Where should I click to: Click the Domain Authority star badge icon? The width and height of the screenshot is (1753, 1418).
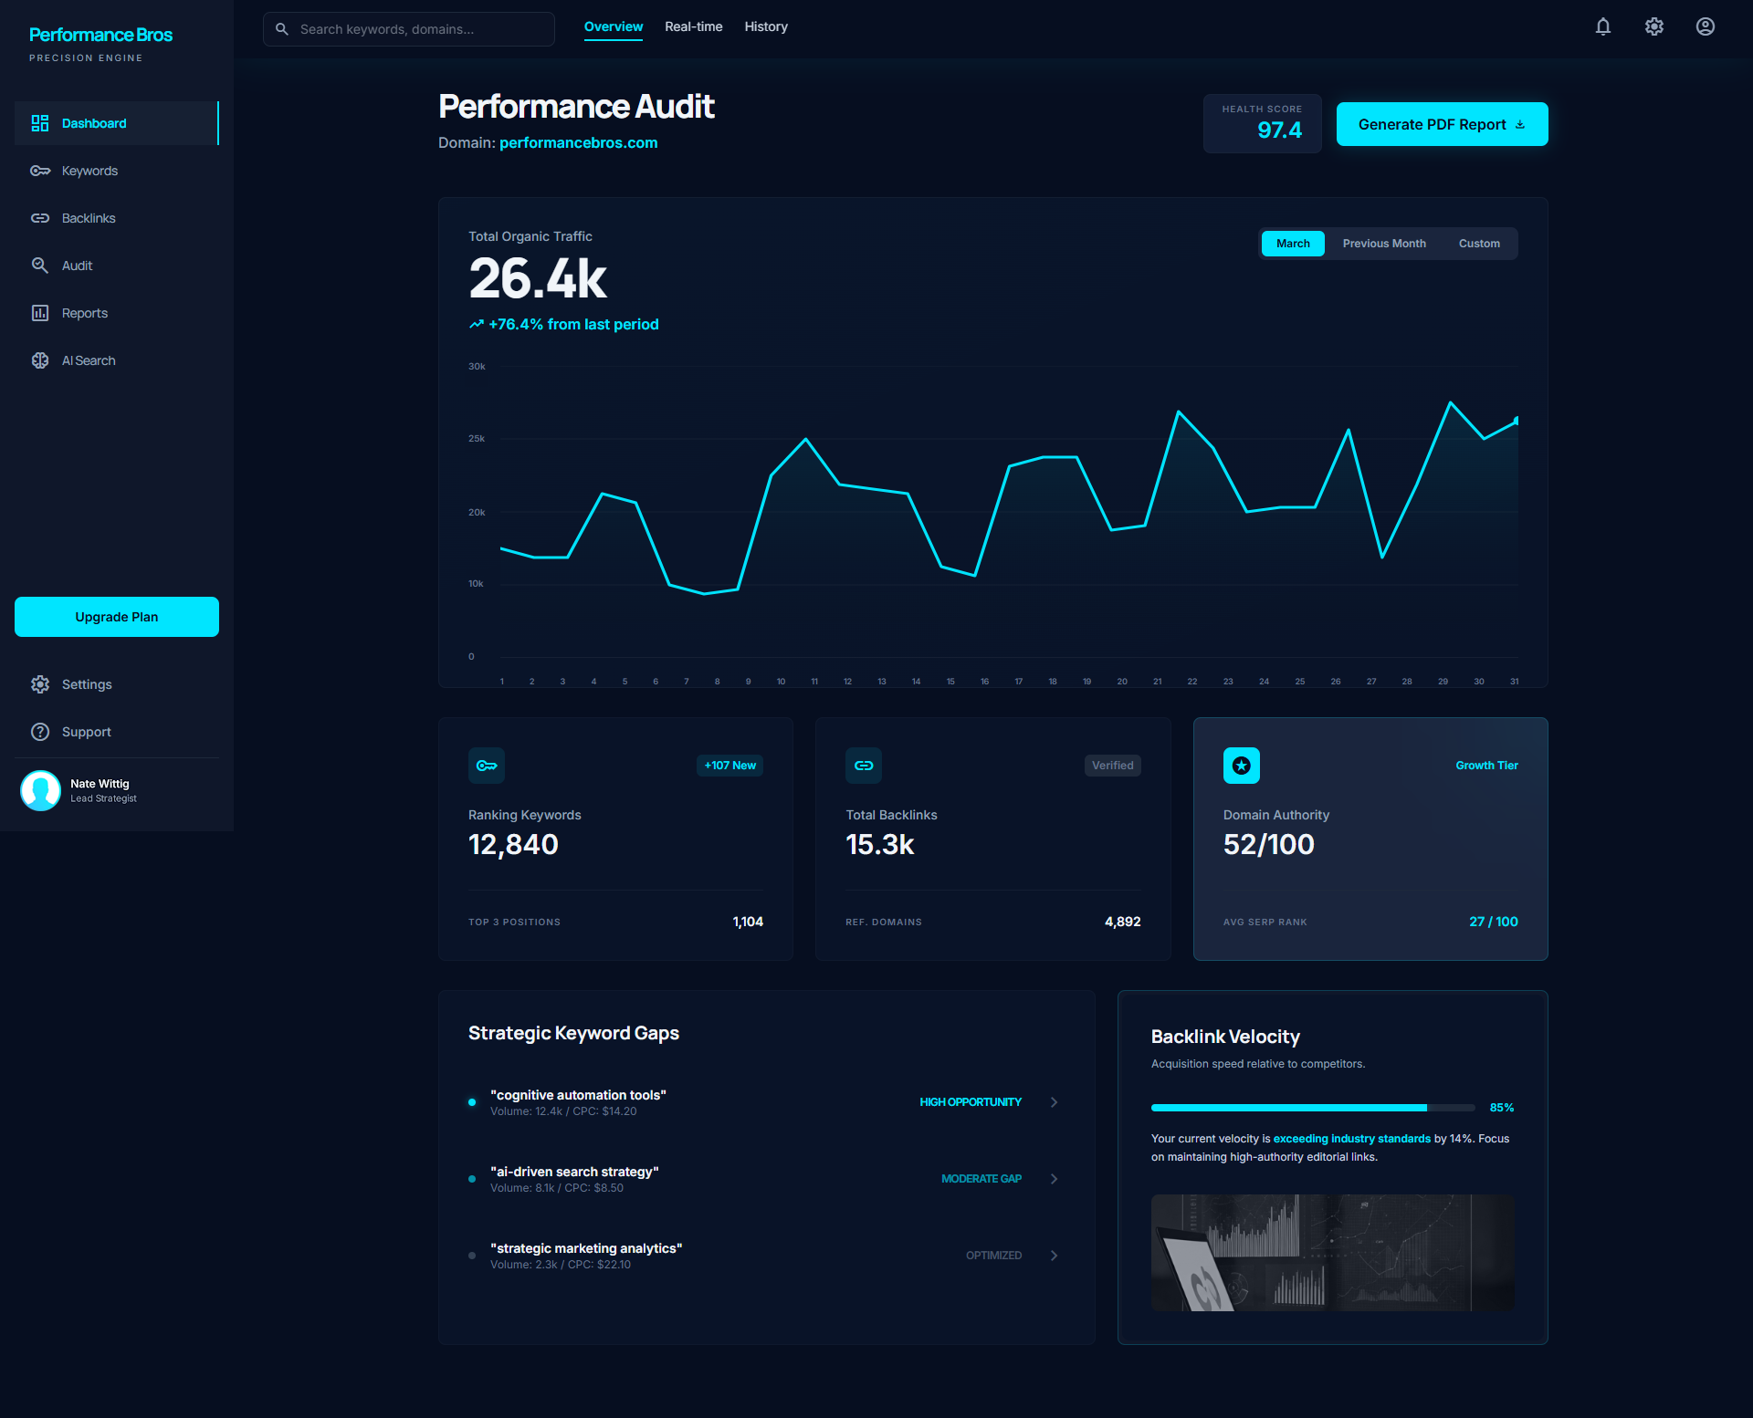[1242, 766]
